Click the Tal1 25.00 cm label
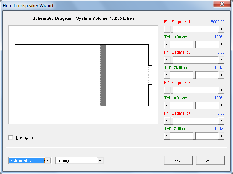Screen dimensions: 233x174 [177, 68]
